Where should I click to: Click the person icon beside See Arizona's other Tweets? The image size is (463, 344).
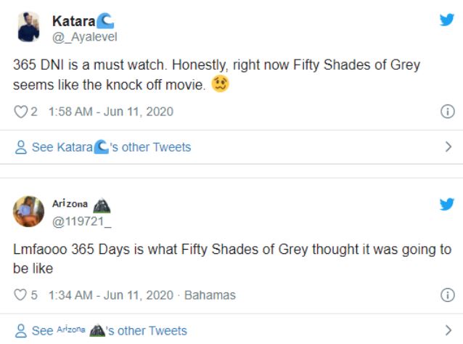click(21, 331)
